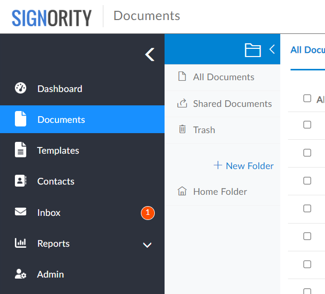The image size is (325, 294).
Task: Click the Reports bar chart icon
Action: [x=21, y=243]
